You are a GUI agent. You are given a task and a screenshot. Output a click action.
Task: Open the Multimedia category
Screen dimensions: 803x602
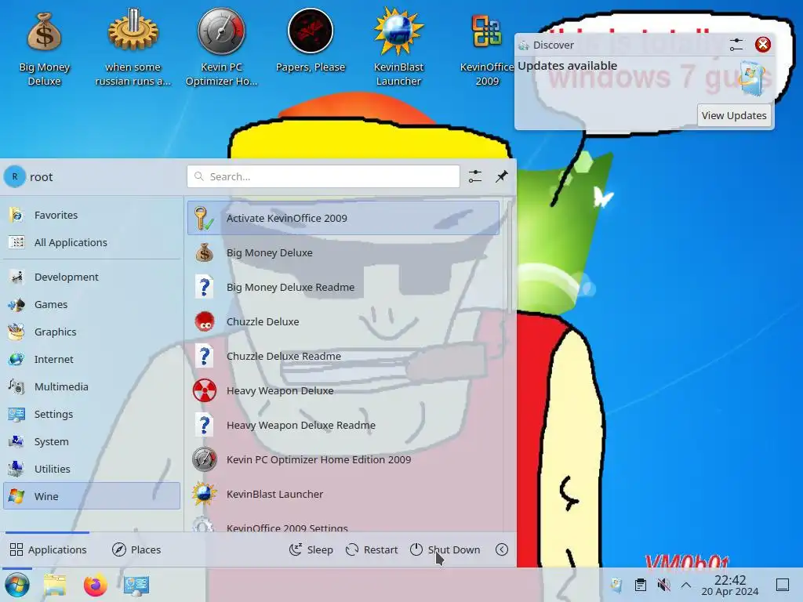tap(92, 387)
